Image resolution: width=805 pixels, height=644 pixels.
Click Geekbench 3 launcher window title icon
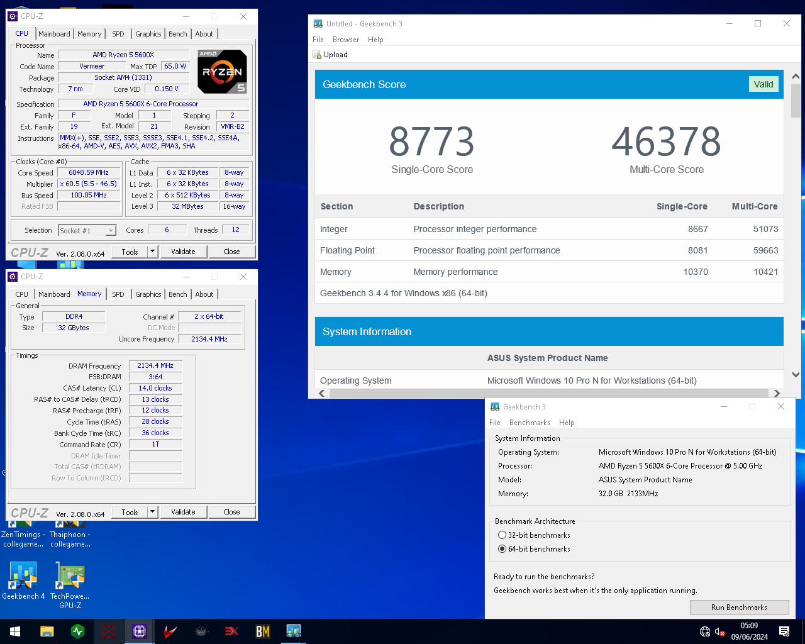pyautogui.click(x=495, y=407)
